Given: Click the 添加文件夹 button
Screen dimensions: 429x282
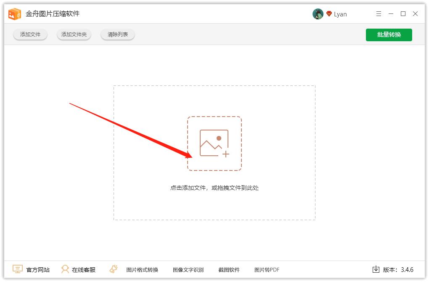Looking at the screenshot, I should (x=74, y=35).
